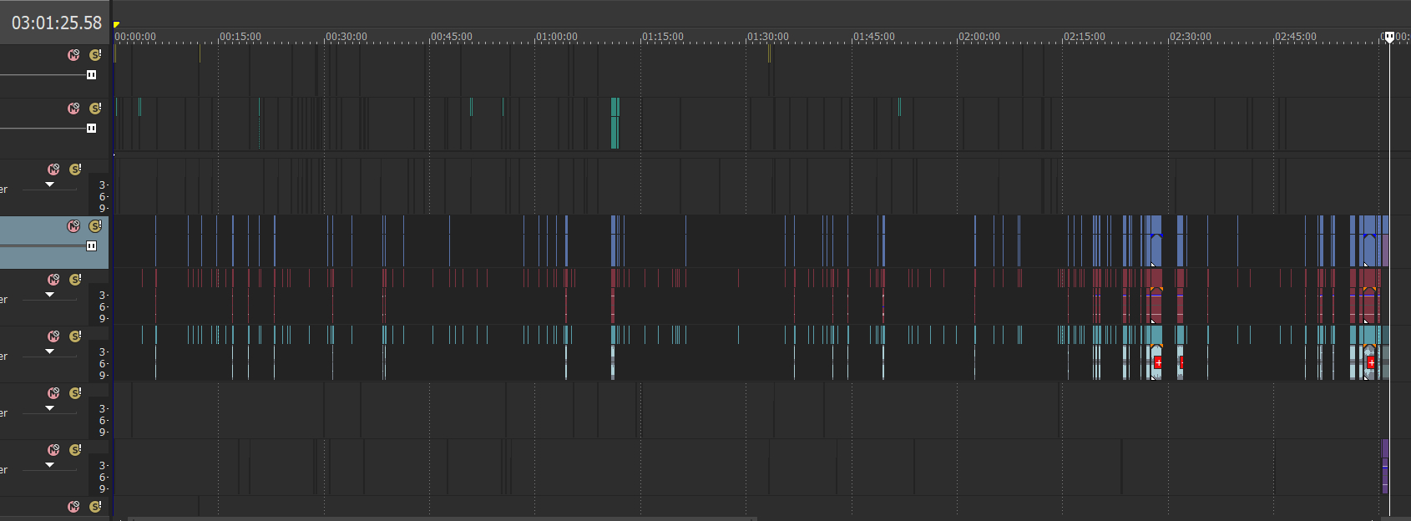Click the ruler at the 01:00:00 mark

click(536, 38)
